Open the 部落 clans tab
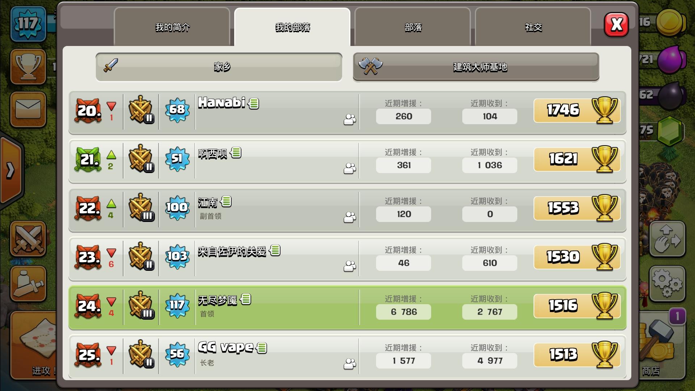 pyautogui.click(x=413, y=27)
